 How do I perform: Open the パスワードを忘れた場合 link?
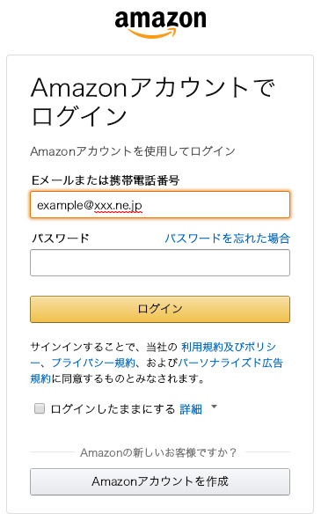[x=228, y=238]
